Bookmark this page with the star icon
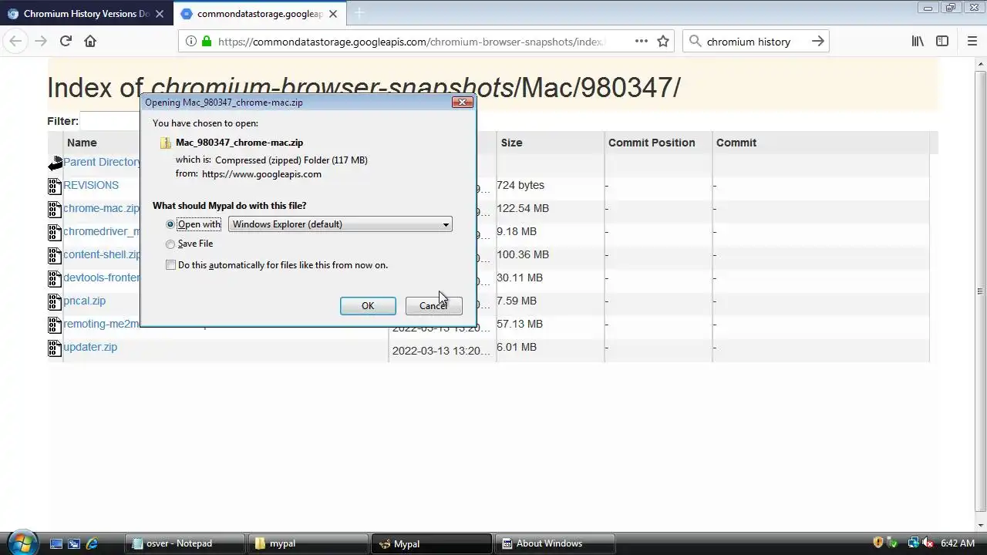Viewport: 987px width, 555px height. pos(663,42)
